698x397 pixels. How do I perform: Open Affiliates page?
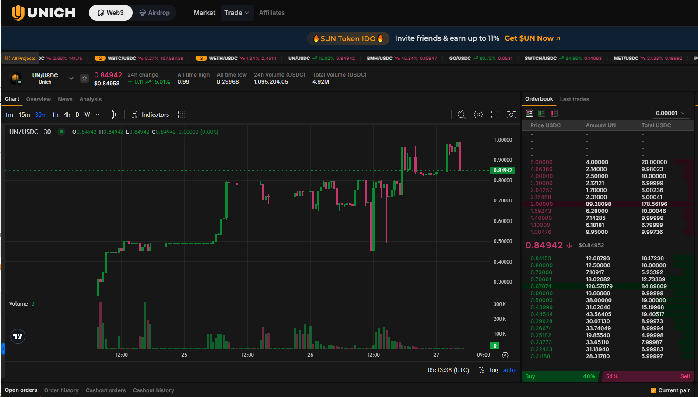[x=272, y=13]
